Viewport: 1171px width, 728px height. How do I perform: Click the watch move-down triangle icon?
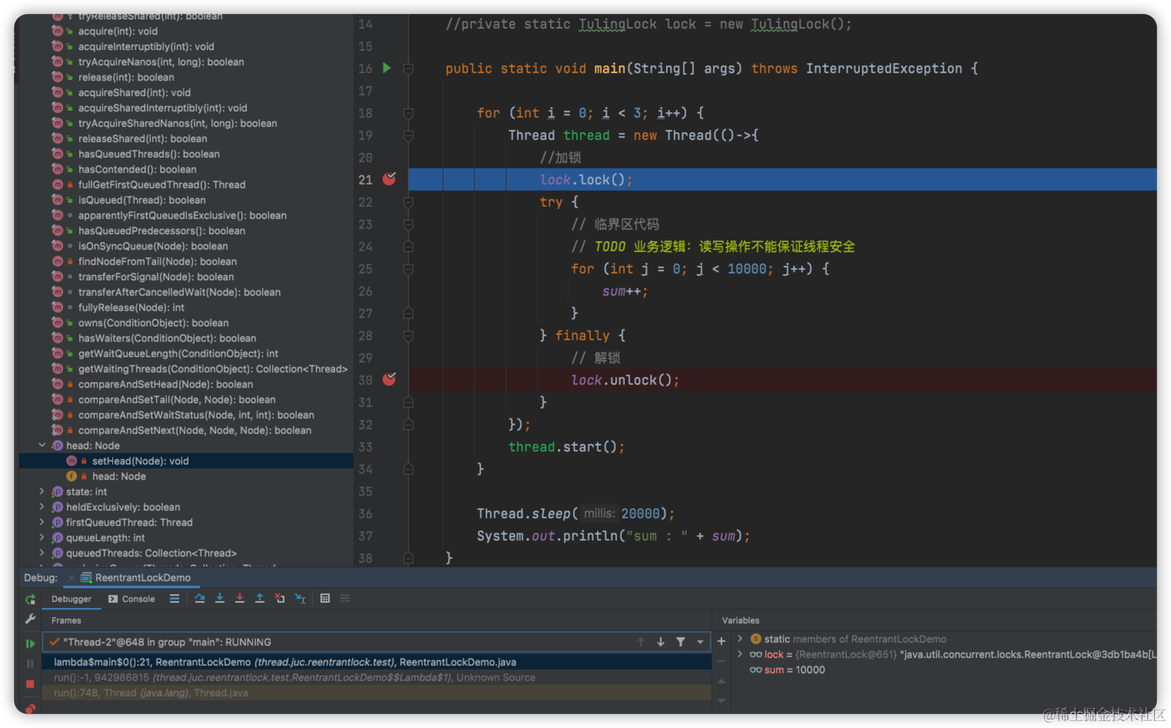[722, 700]
